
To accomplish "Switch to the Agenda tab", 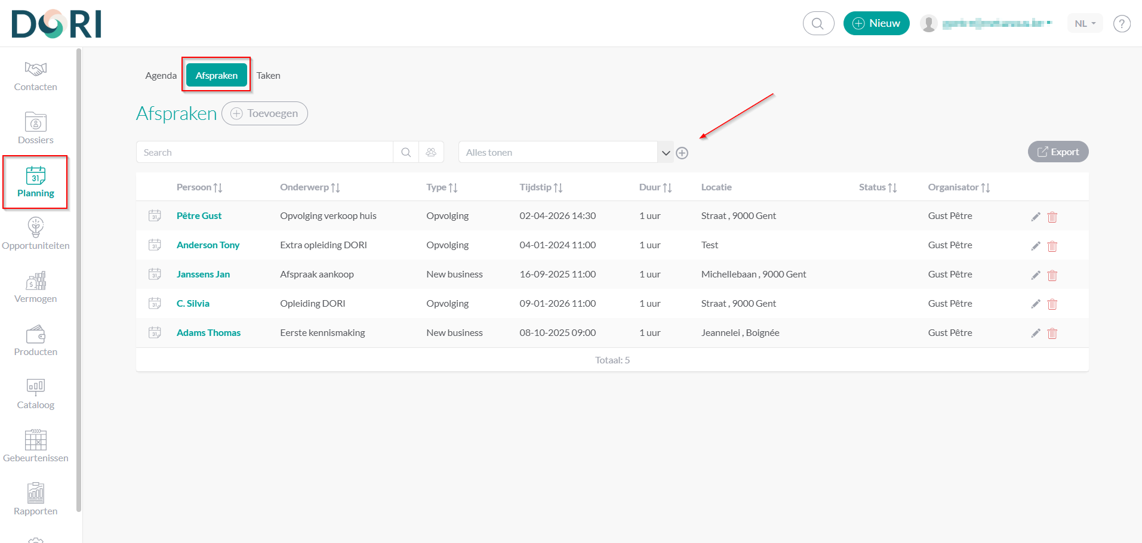I will (161, 76).
